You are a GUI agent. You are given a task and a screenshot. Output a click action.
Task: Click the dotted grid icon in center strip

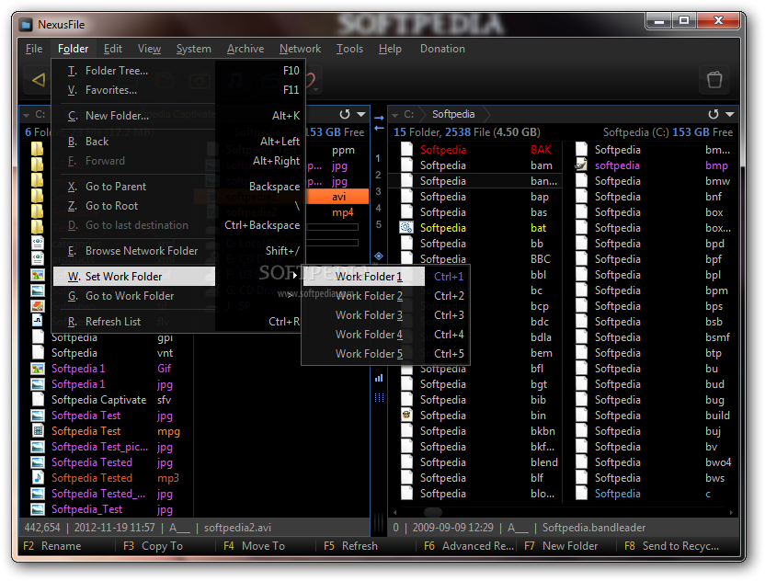[379, 397]
